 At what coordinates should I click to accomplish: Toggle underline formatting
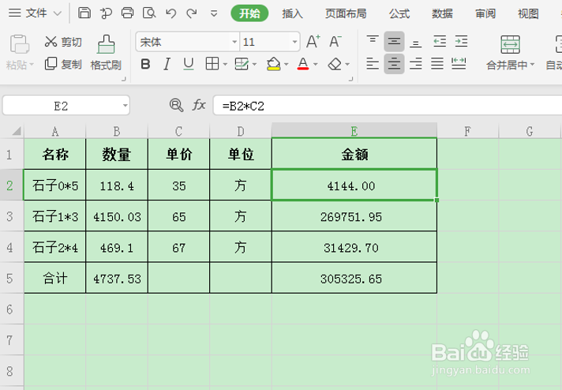click(x=189, y=64)
